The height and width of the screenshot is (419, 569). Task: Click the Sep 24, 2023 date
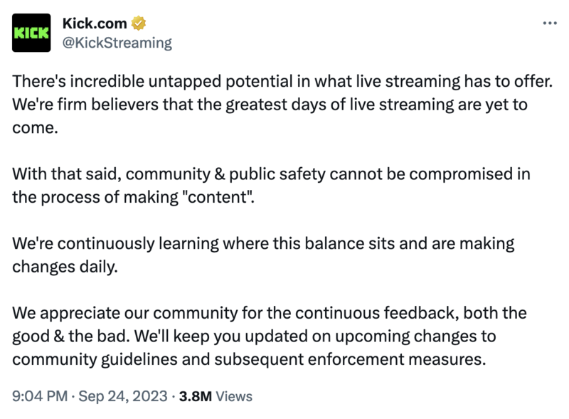[123, 396]
